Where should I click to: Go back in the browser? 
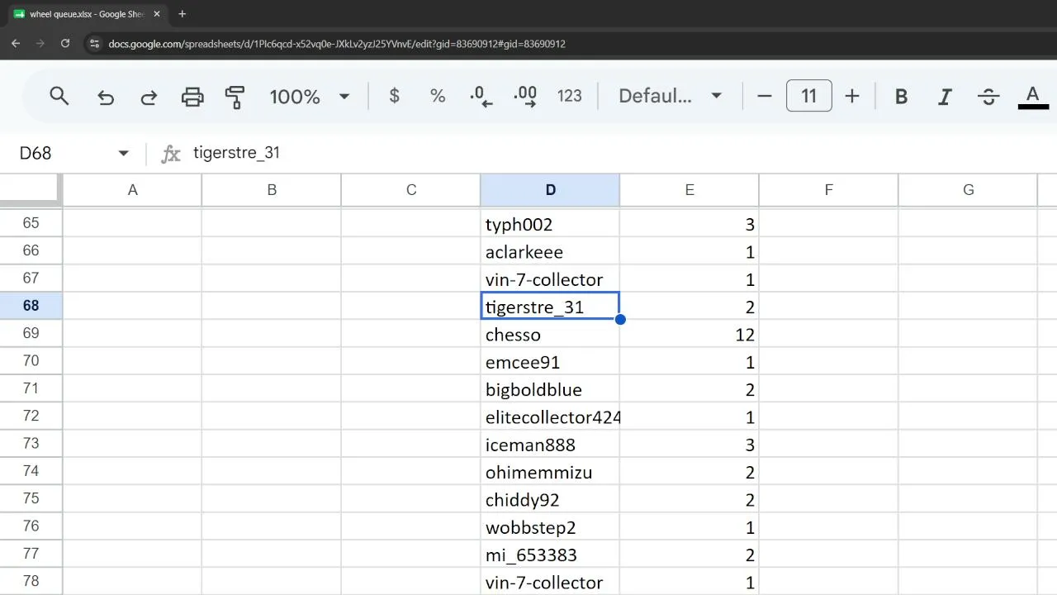pyautogui.click(x=16, y=43)
